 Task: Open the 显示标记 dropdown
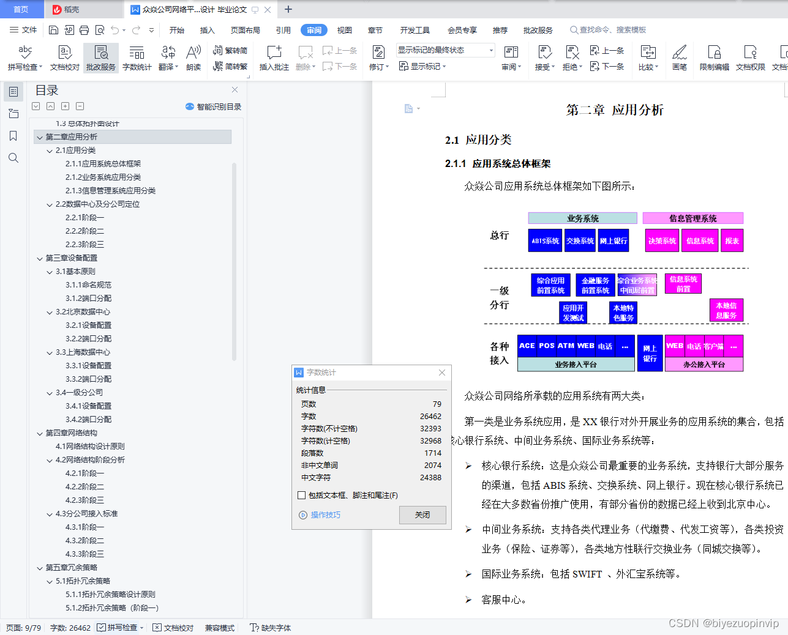pos(422,66)
